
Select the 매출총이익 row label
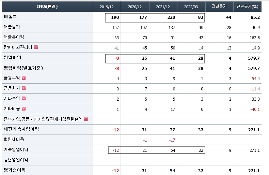(14, 37)
